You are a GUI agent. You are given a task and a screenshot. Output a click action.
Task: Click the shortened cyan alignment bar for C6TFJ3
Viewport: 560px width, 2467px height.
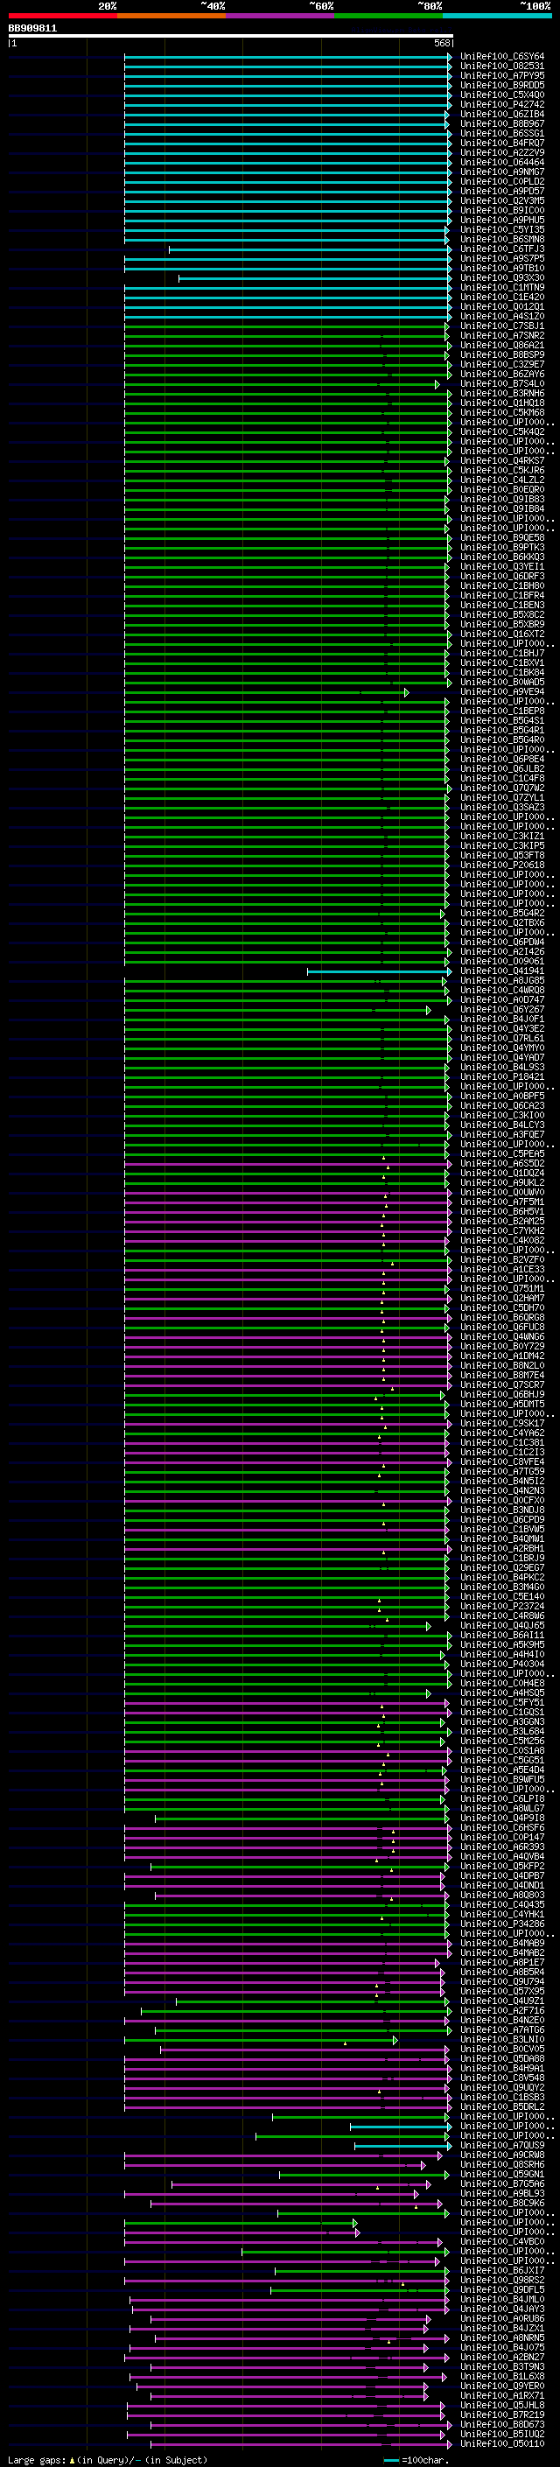310,249
